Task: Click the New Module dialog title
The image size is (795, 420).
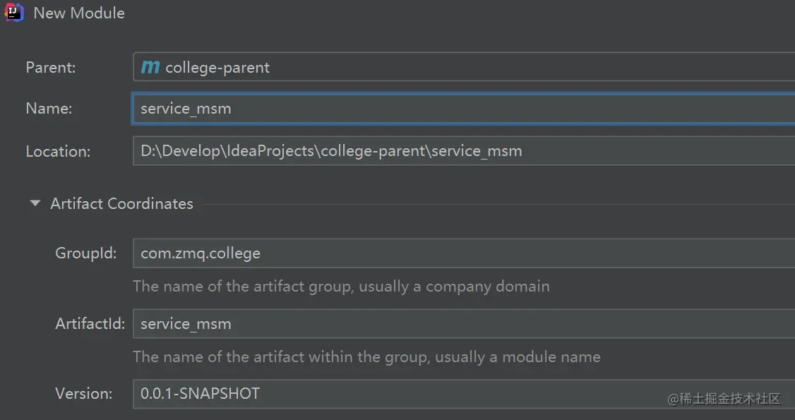Action: pos(79,13)
